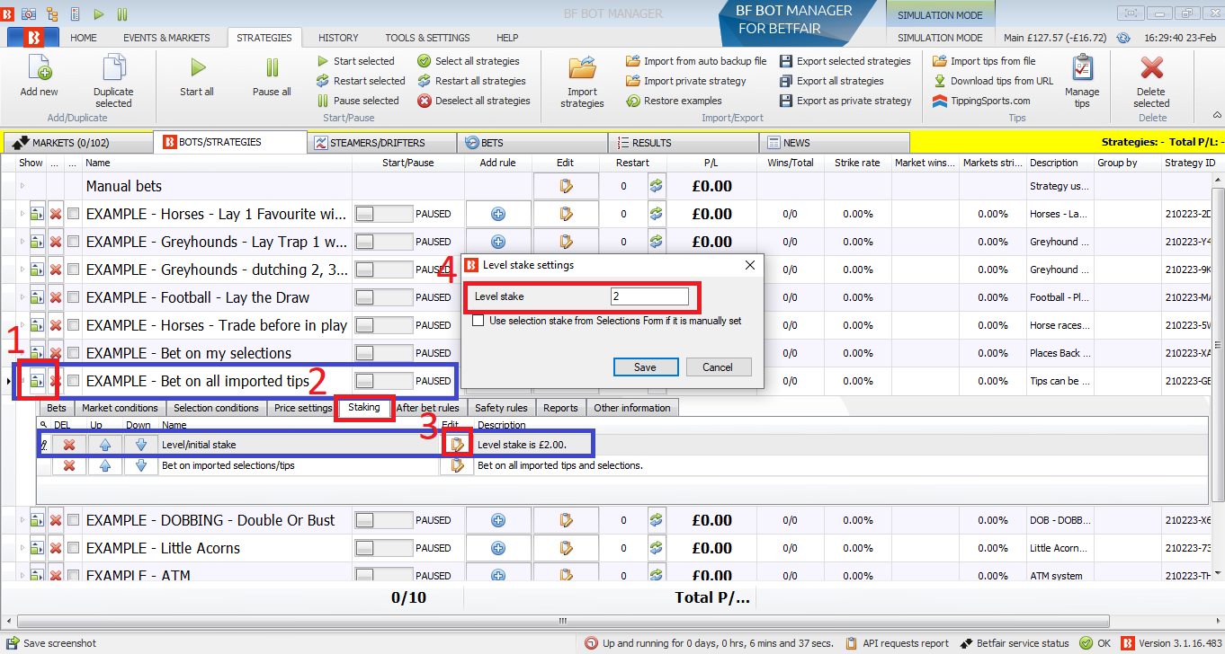The width and height of the screenshot is (1225, 654).
Task: Click Import private strategy
Action: click(686, 81)
